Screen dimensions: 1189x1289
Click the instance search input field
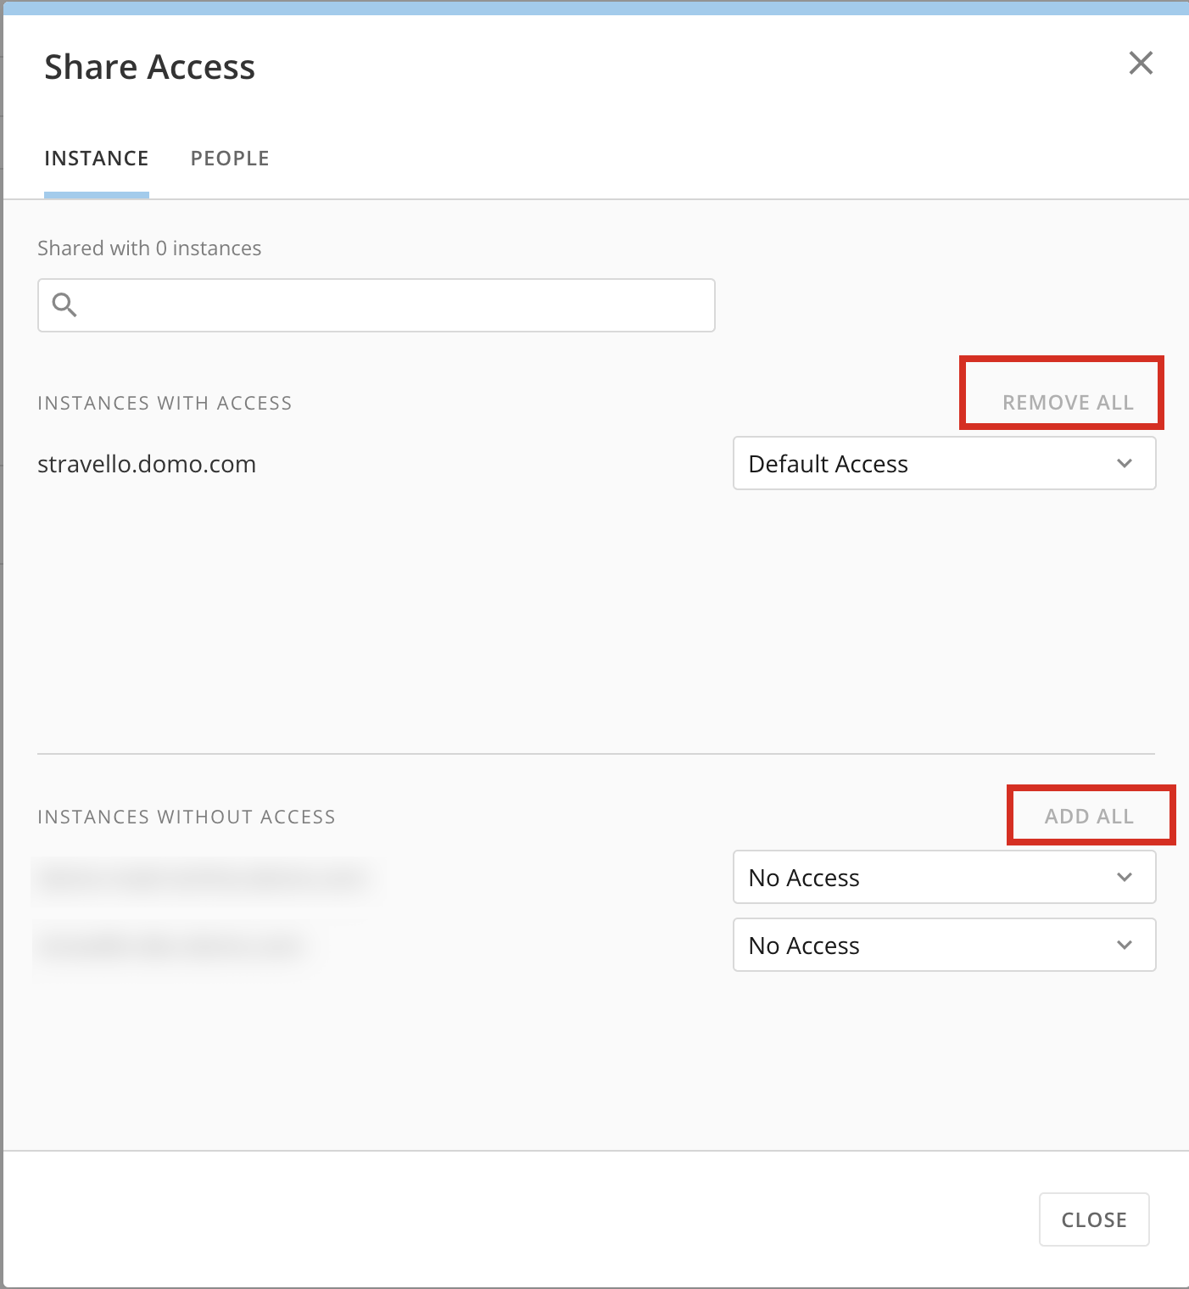click(377, 305)
